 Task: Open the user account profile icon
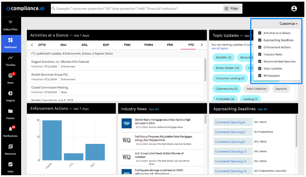pos(294,9)
